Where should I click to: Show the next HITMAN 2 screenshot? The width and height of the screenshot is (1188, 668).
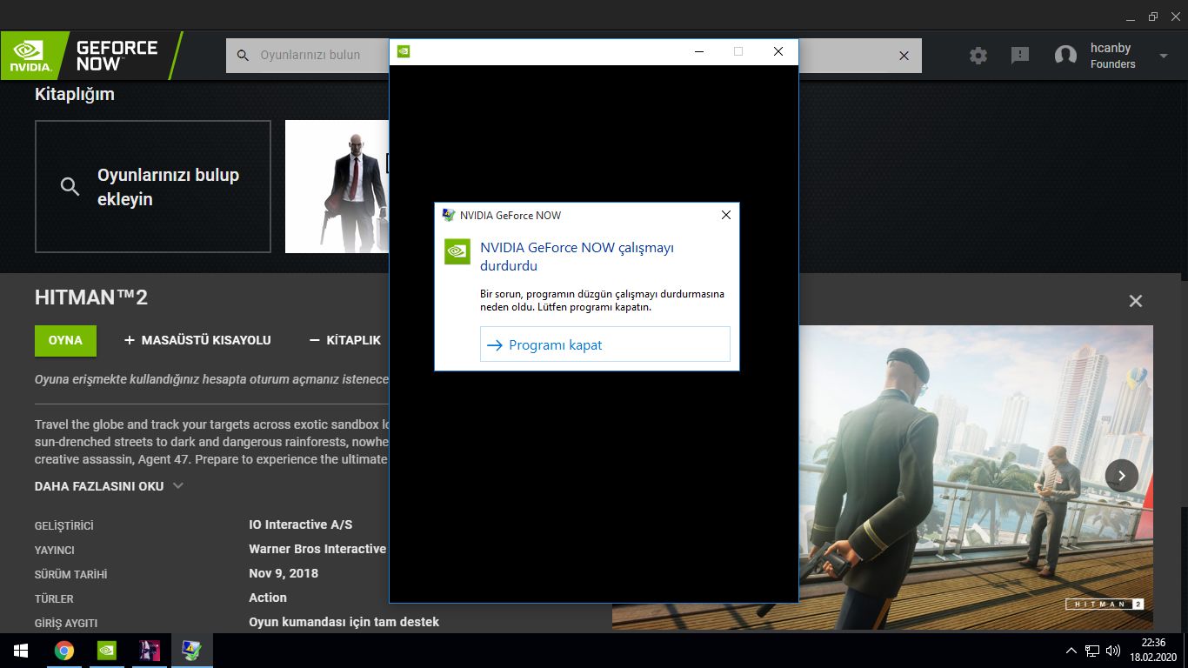(x=1122, y=476)
